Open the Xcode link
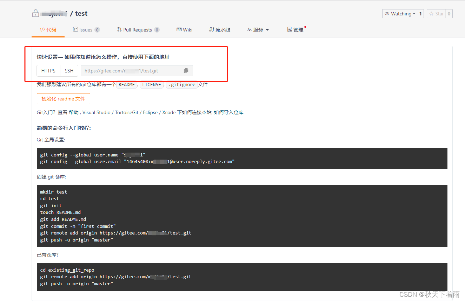 [x=169, y=112]
